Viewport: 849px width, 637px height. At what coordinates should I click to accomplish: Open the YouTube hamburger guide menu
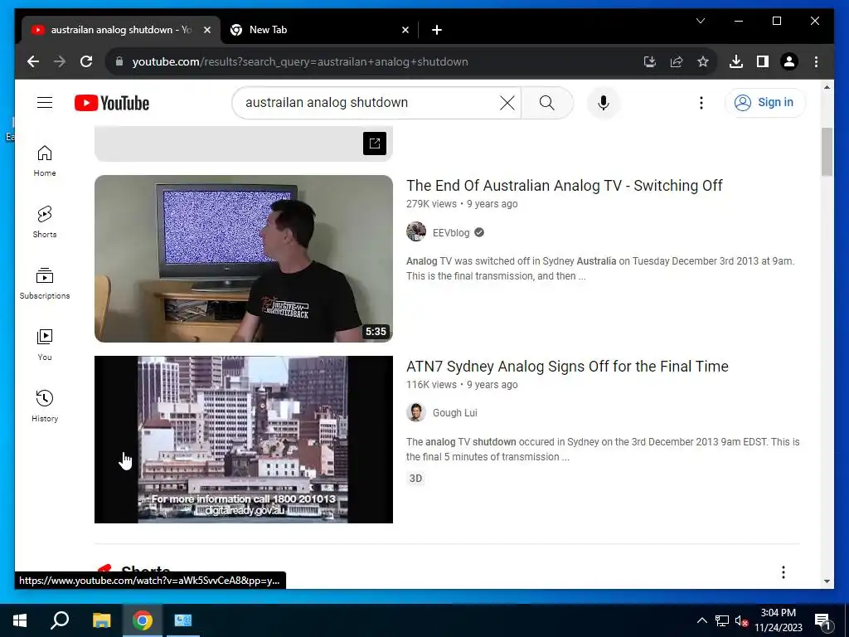coord(45,102)
